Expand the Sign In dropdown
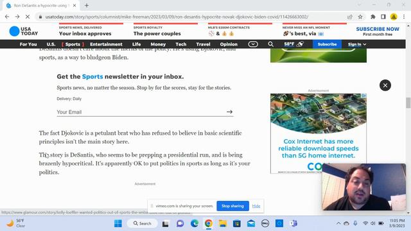This screenshot has width=411, height=231. pyautogui.click(x=357, y=44)
